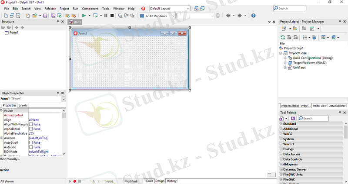Toggle the AlphaBlend checkbox
The image size is (348, 184).
31,129
